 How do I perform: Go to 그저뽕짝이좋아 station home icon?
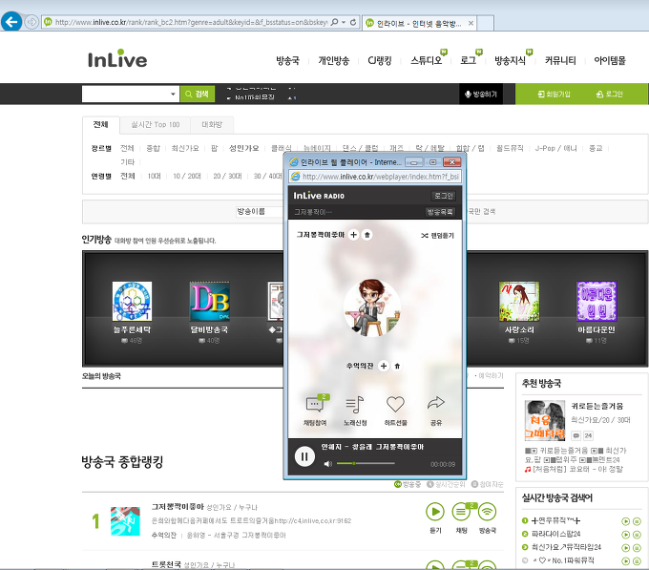(367, 235)
